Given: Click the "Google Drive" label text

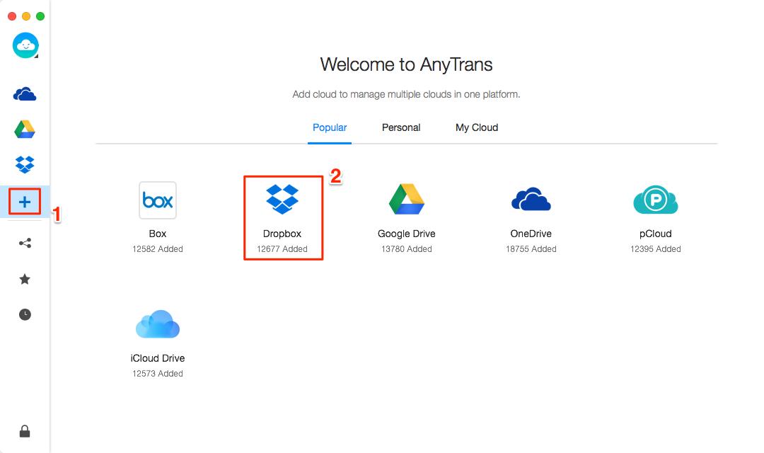Looking at the screenshot, I should pyautogui.click(x=406, y=234).
